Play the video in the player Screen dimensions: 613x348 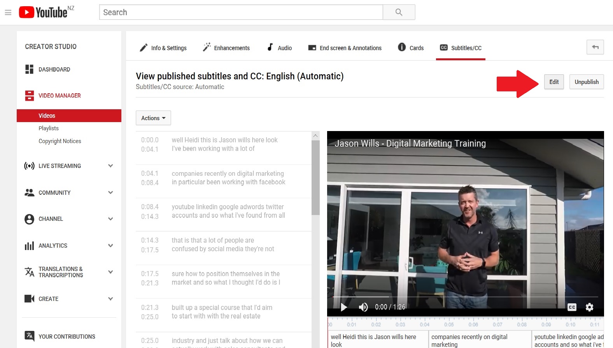point(344,307)
